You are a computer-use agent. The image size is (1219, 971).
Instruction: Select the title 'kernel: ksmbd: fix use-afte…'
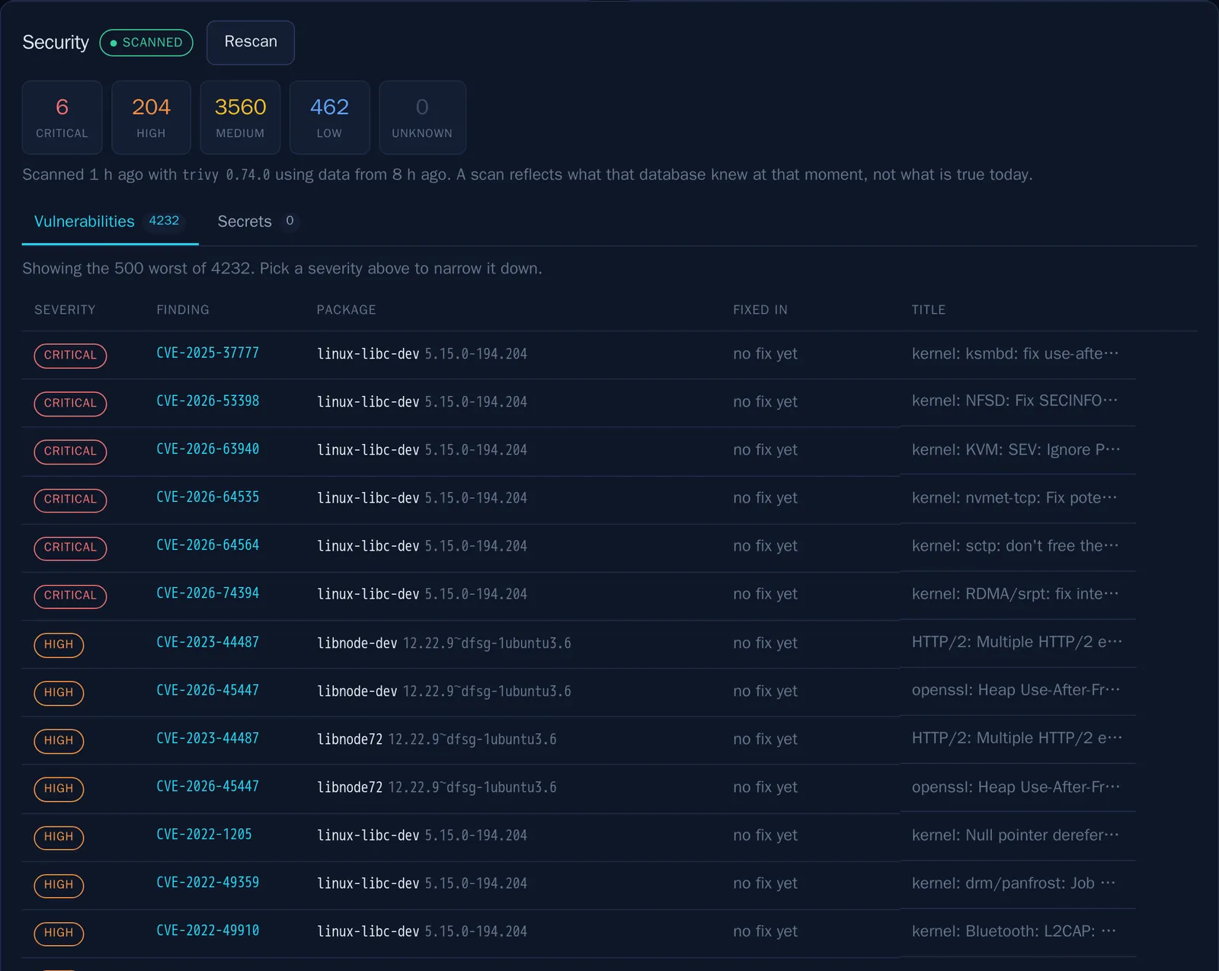tap(1015, 353)
